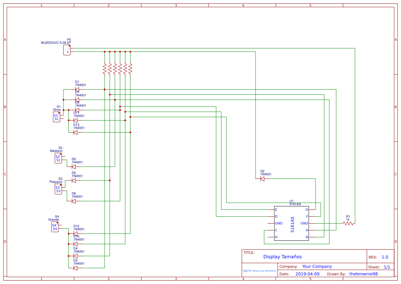
Task: Select the 'Display Tamaños' title text
Action: 282,257
